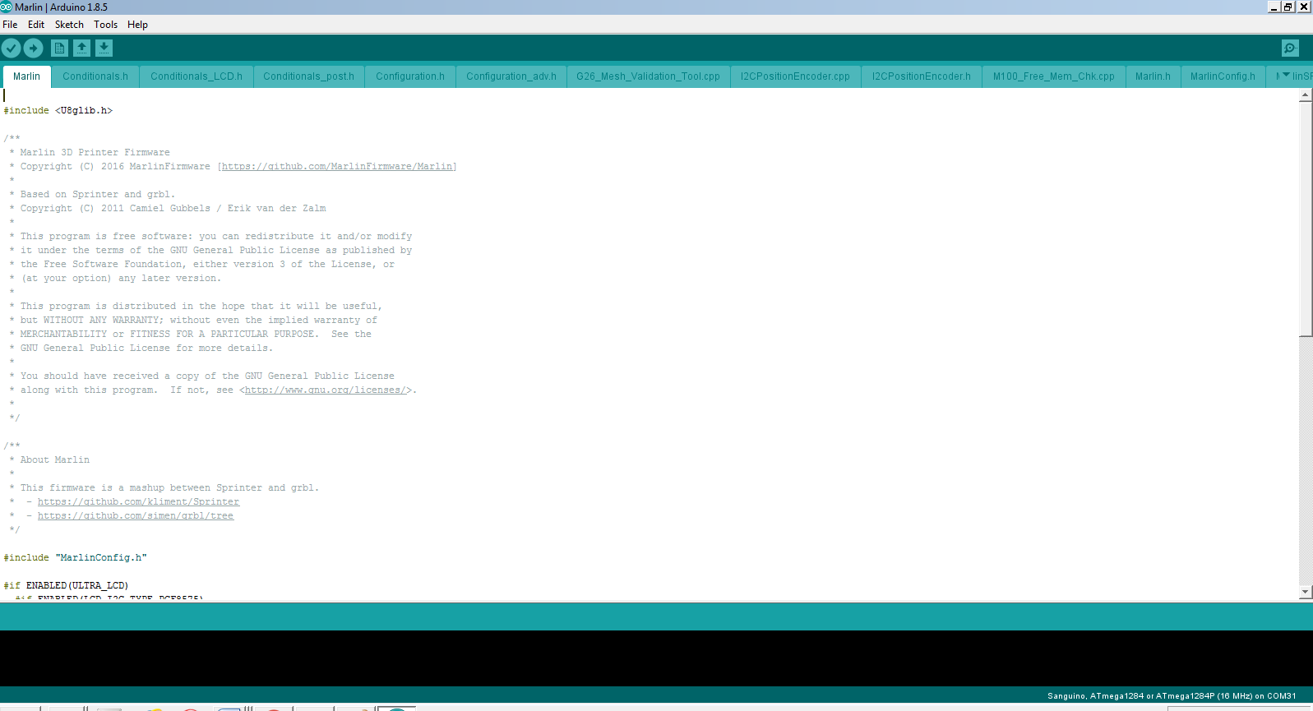
Task: Open an existing sketch with up-arrow icon
Action: coord(82,48)
